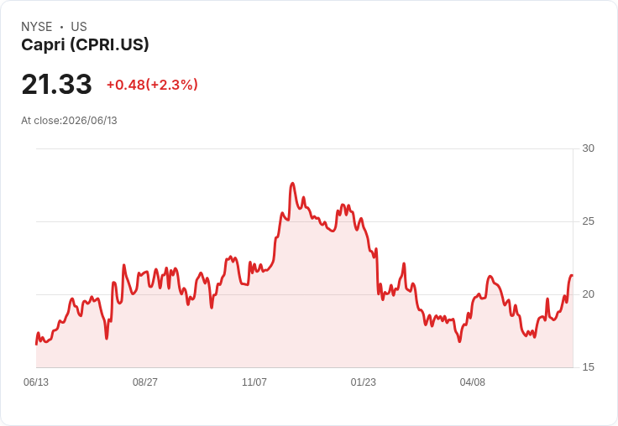Click the 25 price axis label
The width and height of the screenshot is (618, 426).
pyautogui.click(x=588, y=221)
